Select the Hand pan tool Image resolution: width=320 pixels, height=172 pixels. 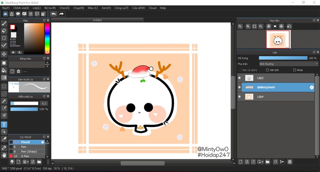tap(4, 155)
